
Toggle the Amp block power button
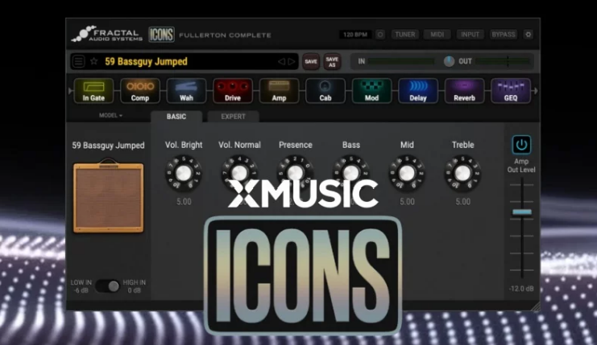pos(521,145)
